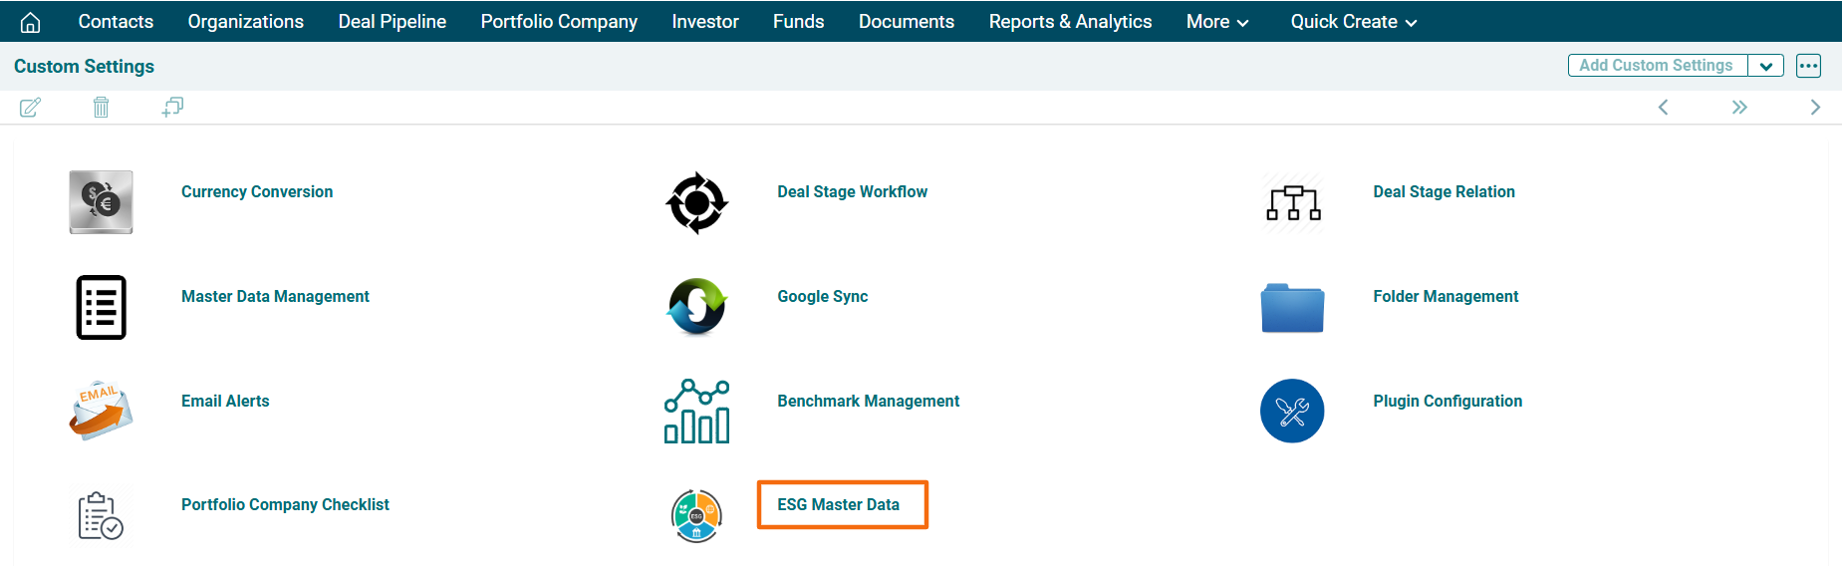Click the blue Folder Management folder icon
The height and width of the screenshot is (566, 1842).
[x=1292, y=307]
